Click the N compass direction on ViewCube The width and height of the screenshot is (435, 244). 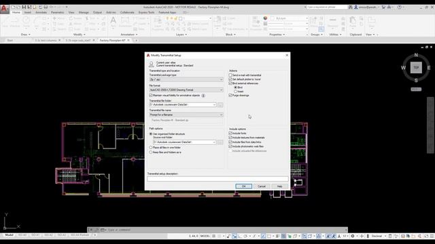click(x=416, y=55)
